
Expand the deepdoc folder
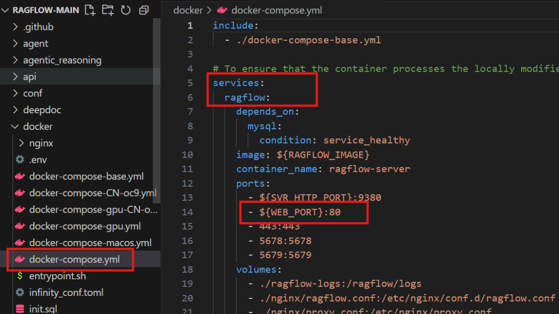pos(16,110)
